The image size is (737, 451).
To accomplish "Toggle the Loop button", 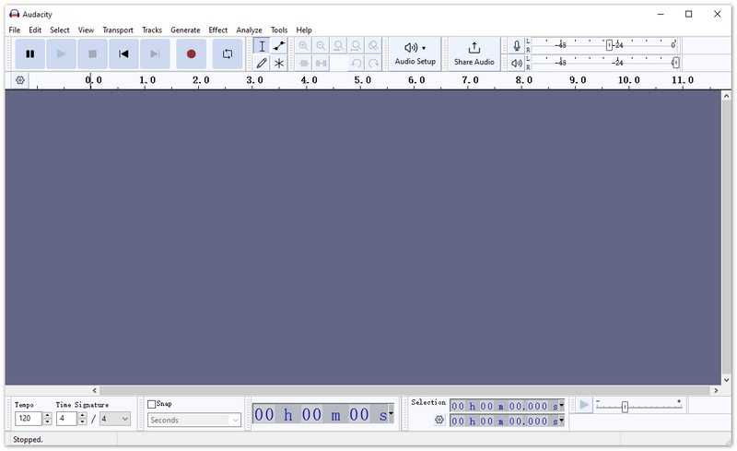I will point(227,53).
